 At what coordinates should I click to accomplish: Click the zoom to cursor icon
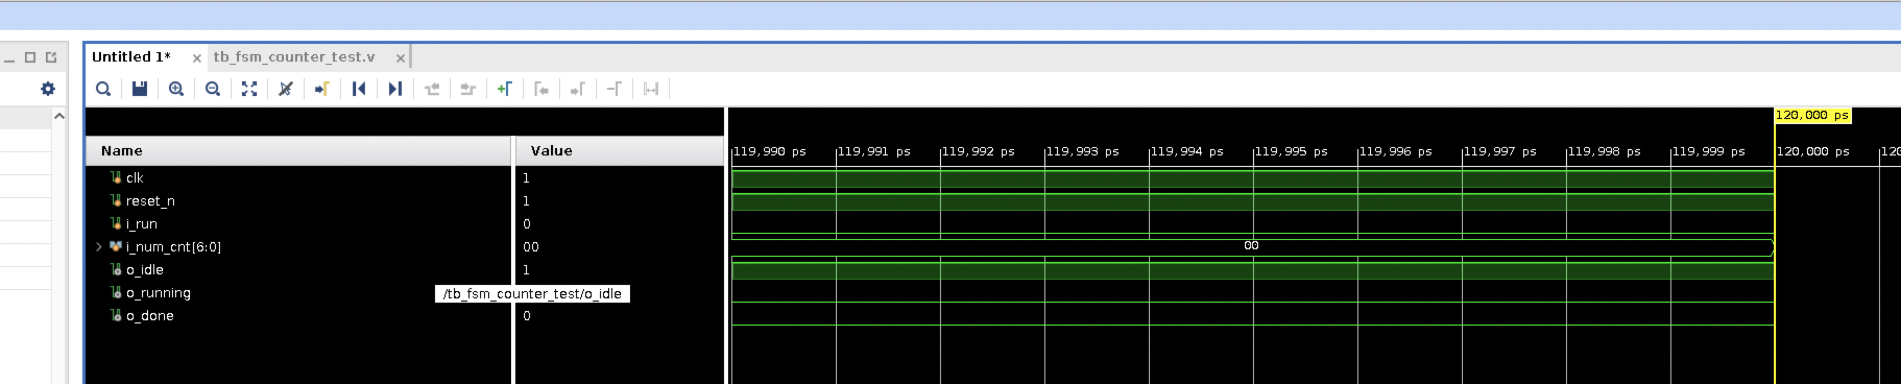(x=285, y=89)
